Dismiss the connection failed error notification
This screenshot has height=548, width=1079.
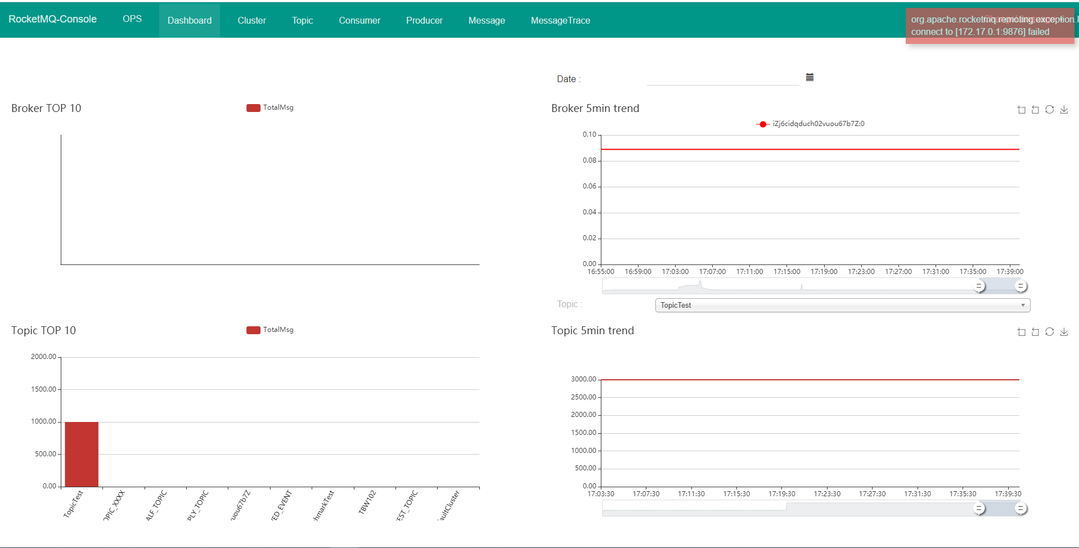990,25
